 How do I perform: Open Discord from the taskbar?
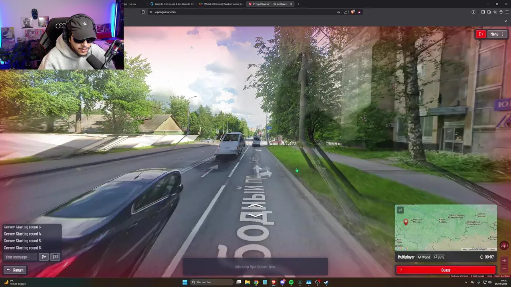(x=282, y=282)
